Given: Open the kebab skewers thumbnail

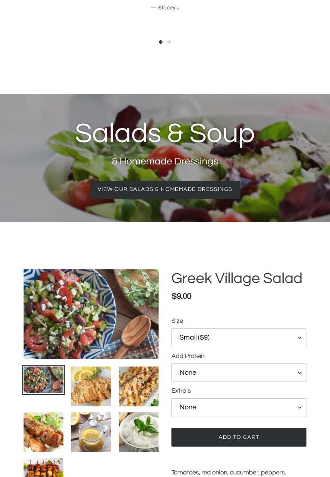Looking at the screenshot, I should [x=44, y=468].
